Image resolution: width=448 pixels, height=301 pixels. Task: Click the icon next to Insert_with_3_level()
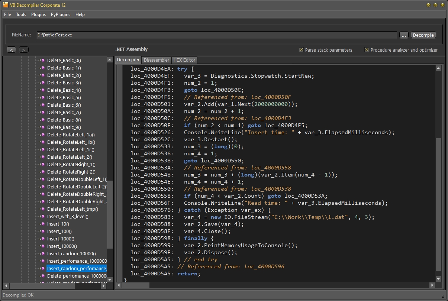(42, 217)
